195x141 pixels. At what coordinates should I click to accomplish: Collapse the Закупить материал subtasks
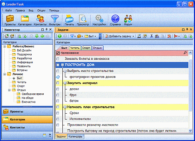coord(65,83)
